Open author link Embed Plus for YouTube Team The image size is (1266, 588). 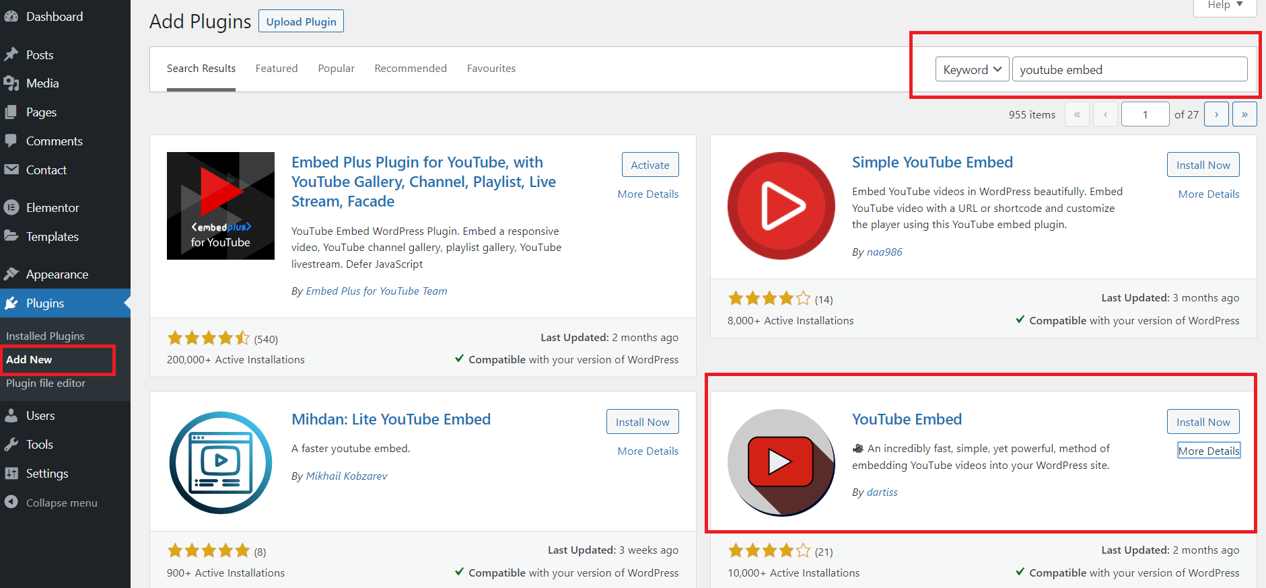coord(376,291)
